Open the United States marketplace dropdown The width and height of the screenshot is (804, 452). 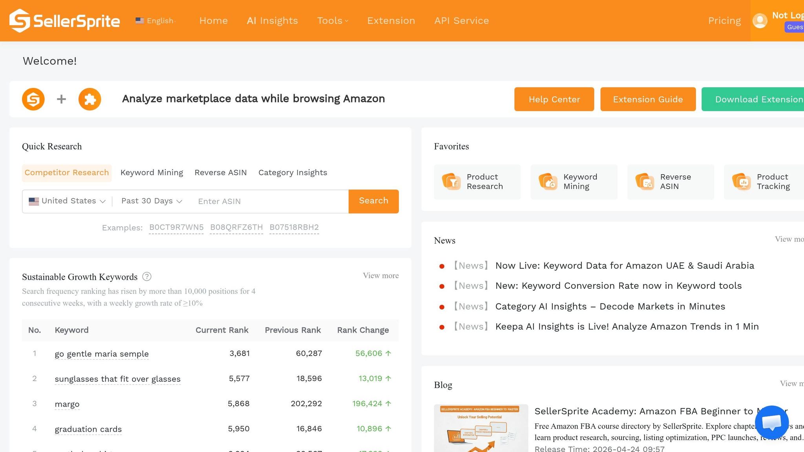pyautogui.click(x=67, y=201)
